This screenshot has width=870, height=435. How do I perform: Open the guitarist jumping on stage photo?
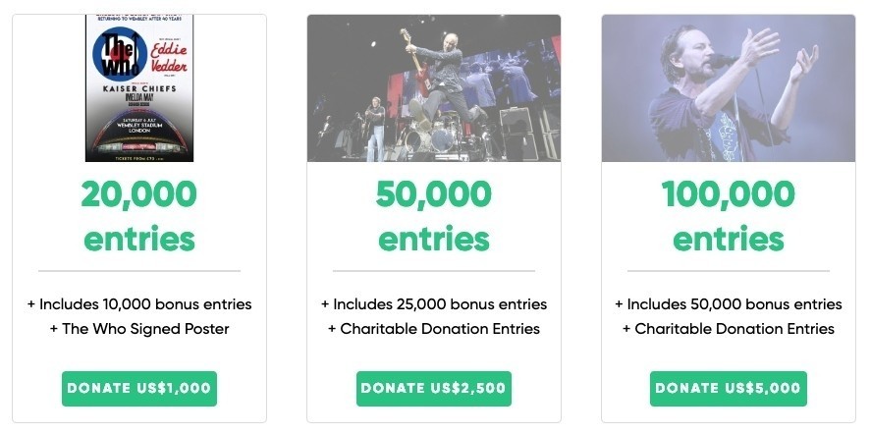[x=434, y=88]
